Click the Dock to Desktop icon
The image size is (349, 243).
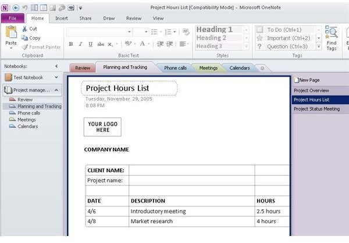pos(34,8)
